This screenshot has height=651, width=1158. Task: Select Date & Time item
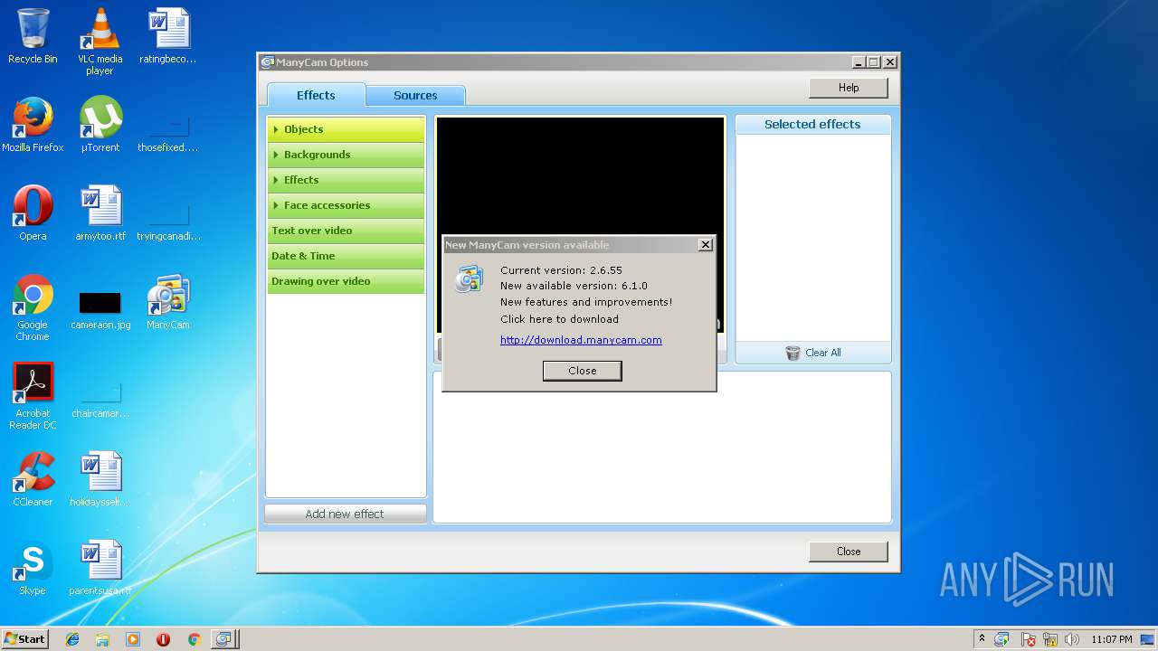coord(346,256)
